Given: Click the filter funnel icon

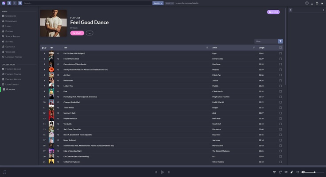Looking at the screenshot, I should [280, 41].
